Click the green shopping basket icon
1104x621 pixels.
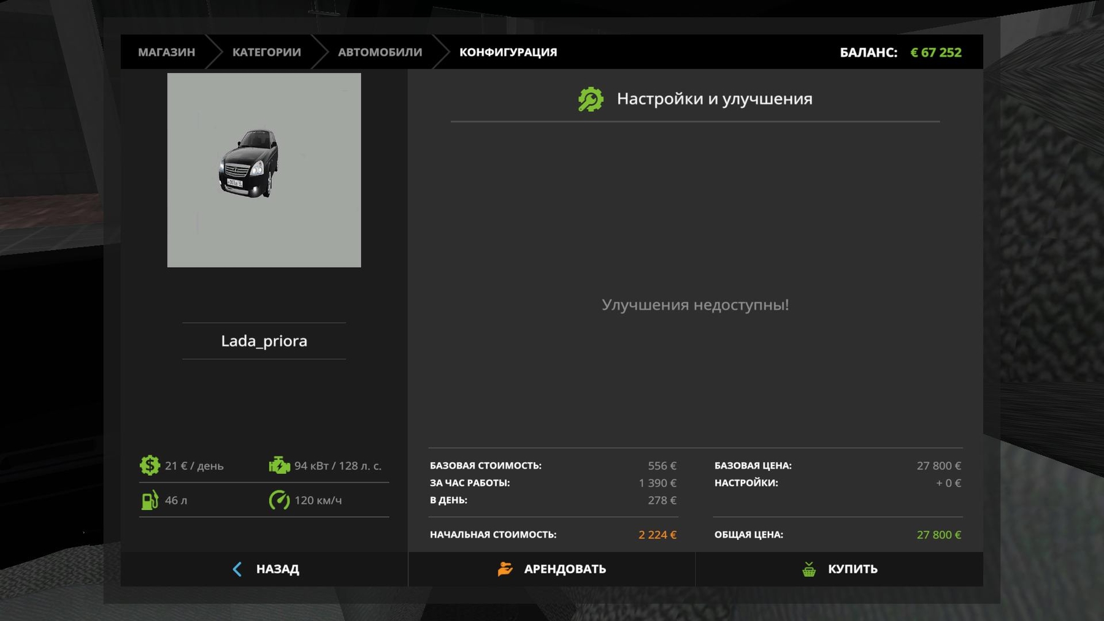coord(809,569)
